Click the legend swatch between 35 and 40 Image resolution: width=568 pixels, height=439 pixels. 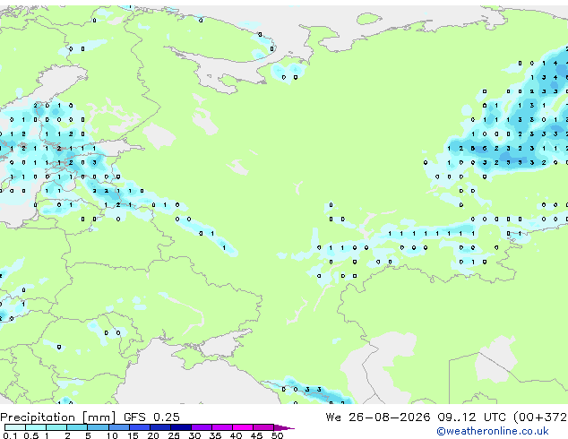pyautogui.click(x=222, y=427)
